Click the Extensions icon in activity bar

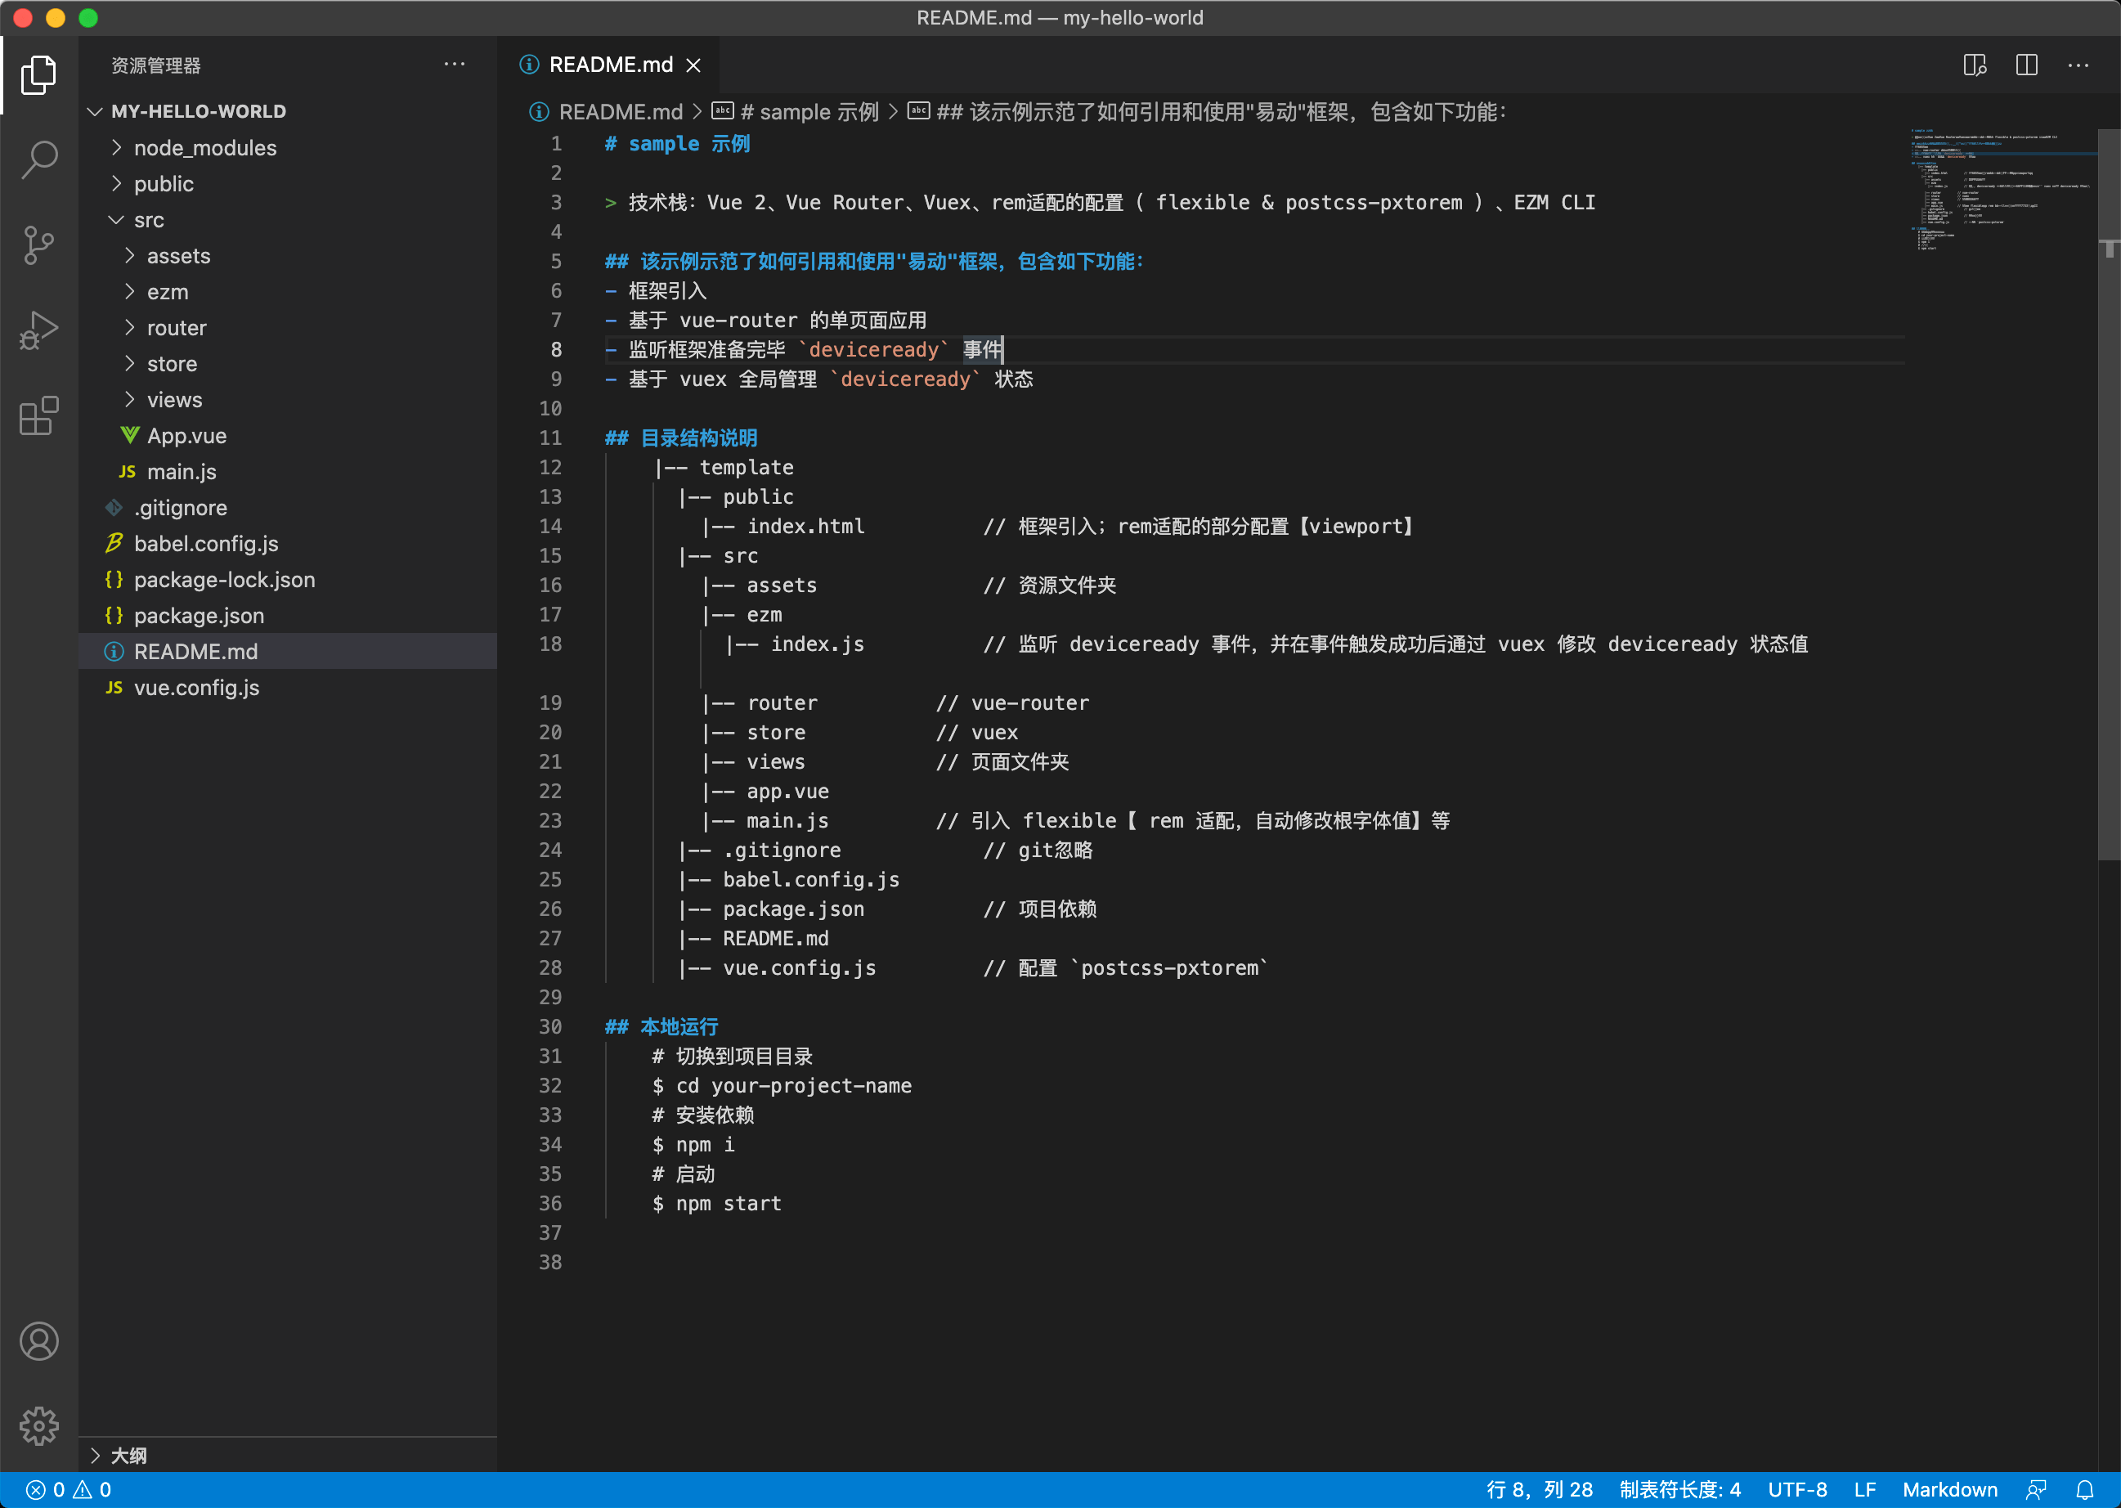[41, 411]
